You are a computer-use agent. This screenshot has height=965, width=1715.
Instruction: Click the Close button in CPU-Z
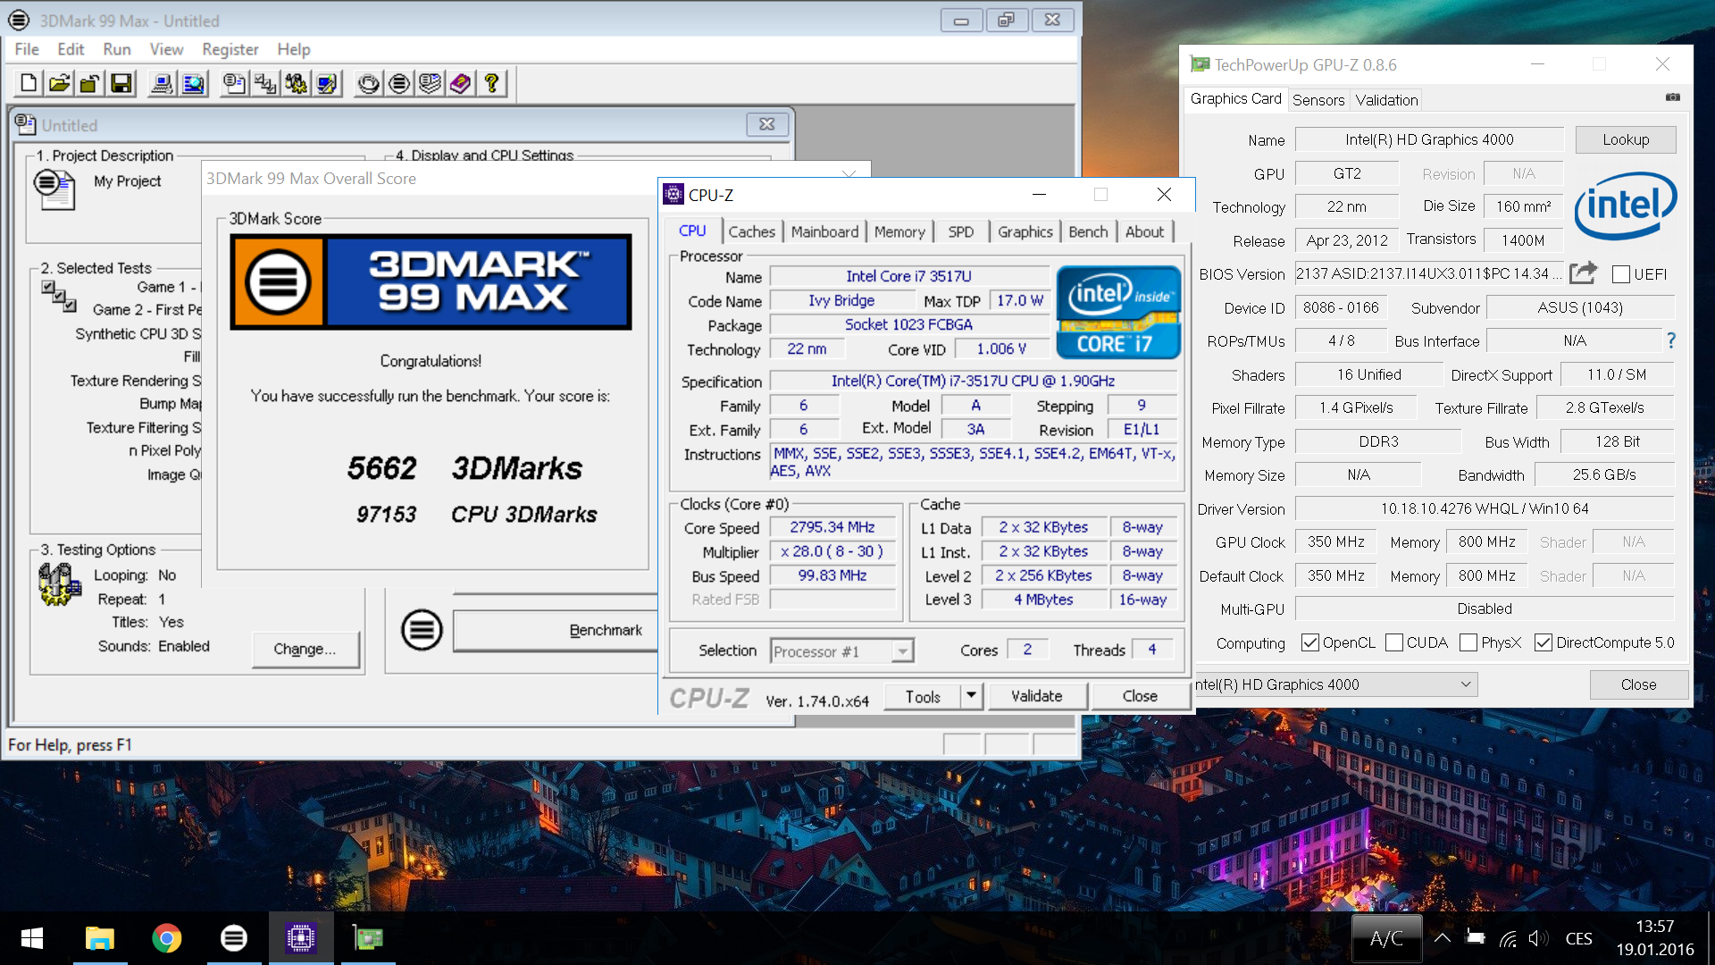pyautogui.click(x=1140, y=695)
